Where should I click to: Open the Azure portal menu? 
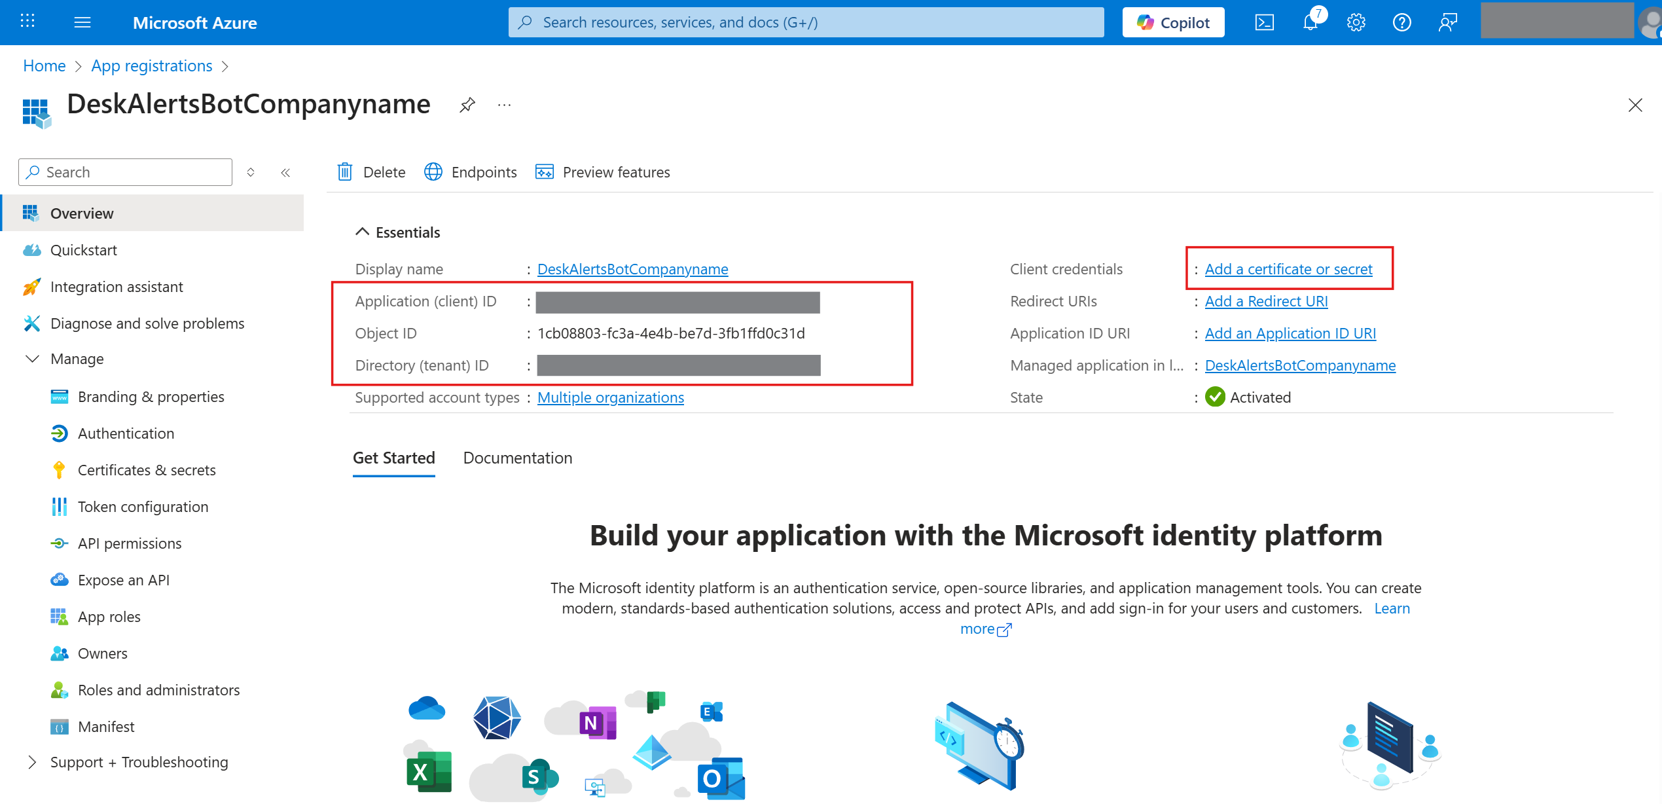[x=82, y=22]
